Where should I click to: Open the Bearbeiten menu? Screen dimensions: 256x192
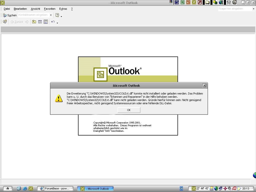pos(20,9)
